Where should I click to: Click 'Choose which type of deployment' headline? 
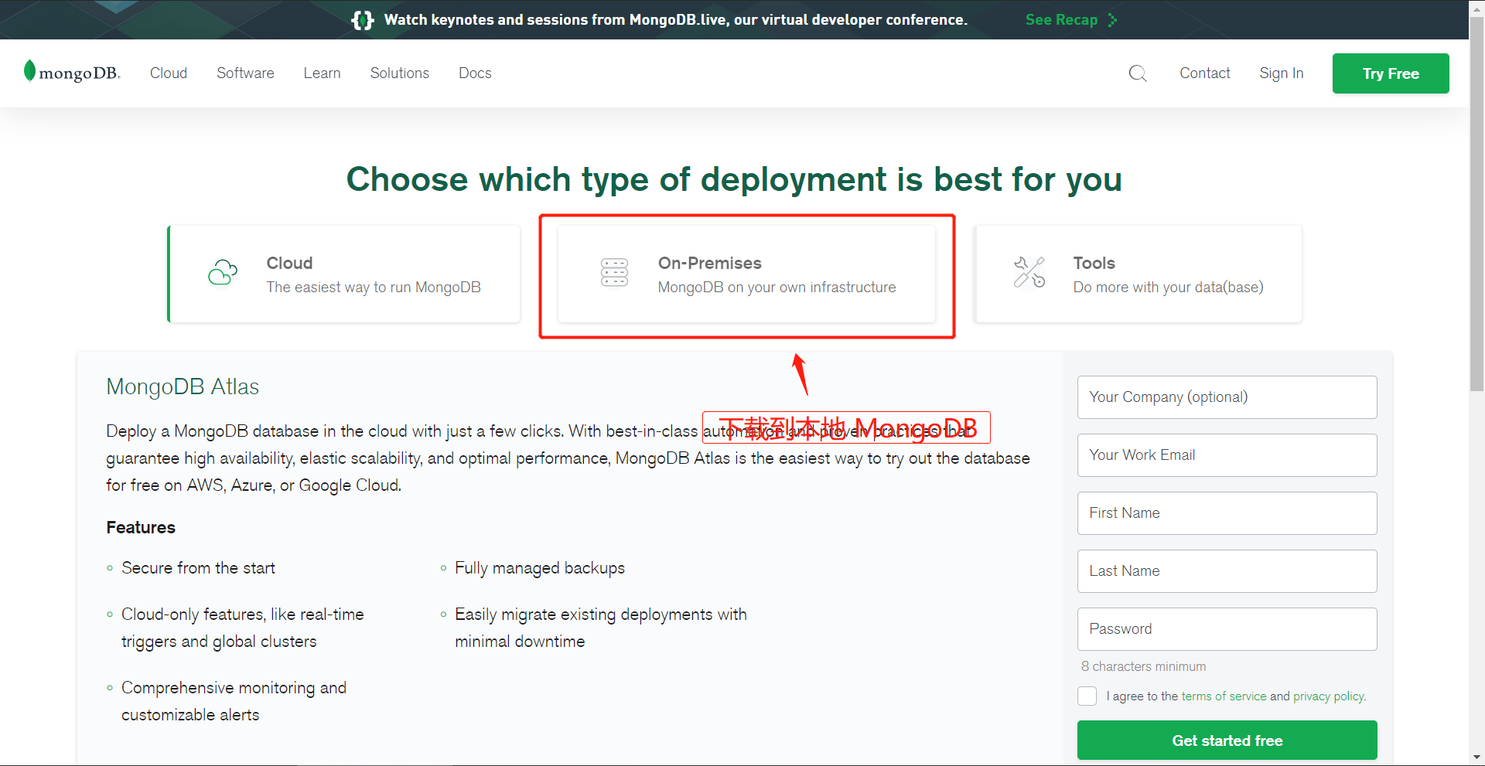(x=734, y=179)
